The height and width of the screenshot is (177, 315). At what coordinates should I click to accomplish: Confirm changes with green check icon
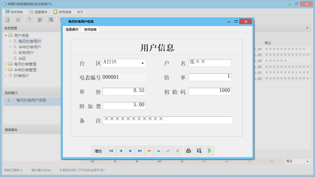click(x=168, y=151)
